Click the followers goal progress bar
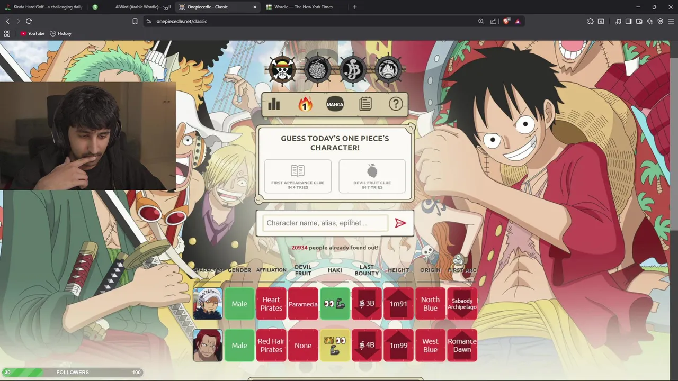 (73, 372)
